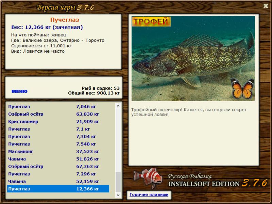Click the Русская Рыбалка logo text
The image size is (272, 204).
point(190,176)
